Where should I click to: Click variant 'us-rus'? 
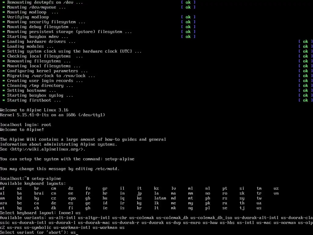tap(15, 228)
